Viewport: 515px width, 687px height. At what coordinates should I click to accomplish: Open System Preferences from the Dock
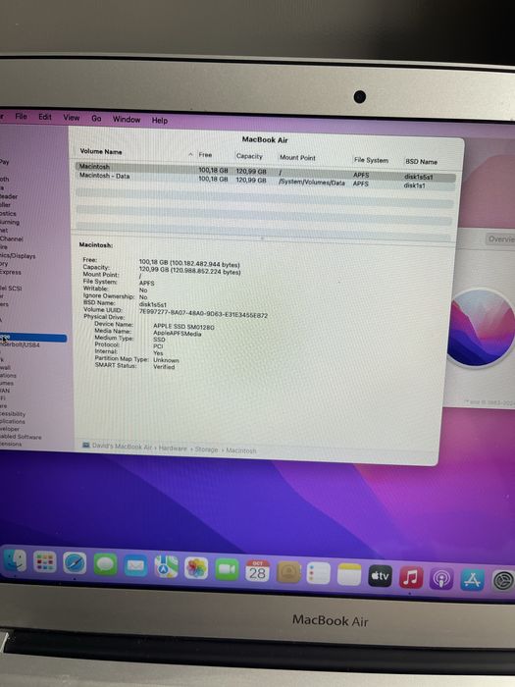point(502,581)
